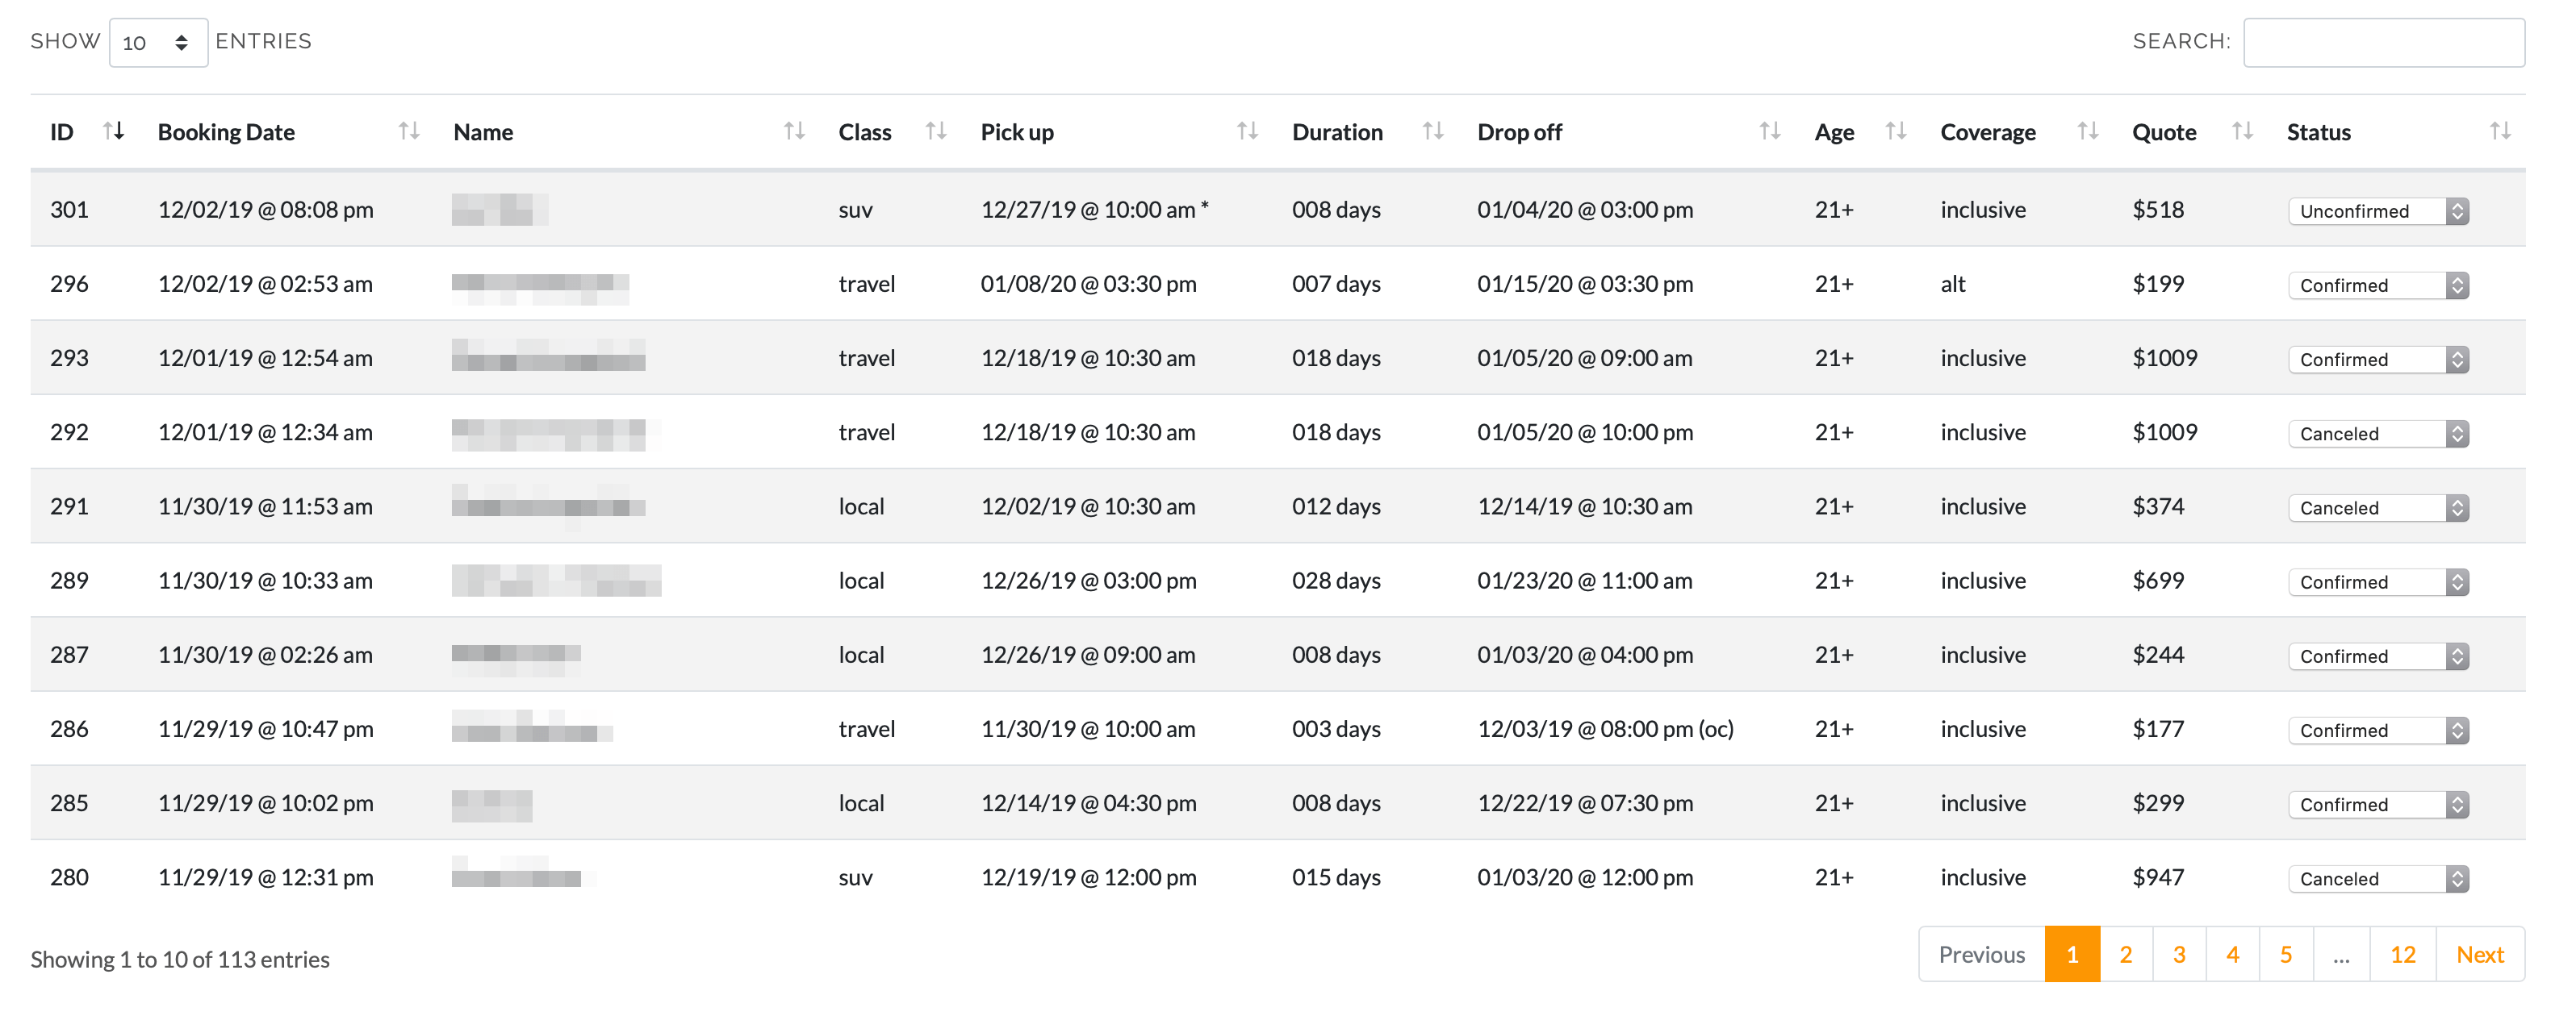
Task: Sort by Pick up column arrows
Action: [x=1246, y=131]
